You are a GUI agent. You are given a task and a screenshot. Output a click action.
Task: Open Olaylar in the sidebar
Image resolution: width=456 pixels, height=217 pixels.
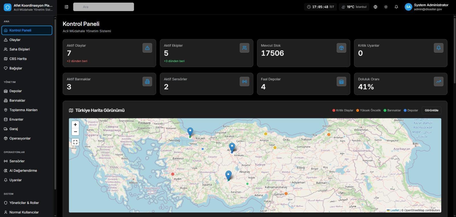15,40
